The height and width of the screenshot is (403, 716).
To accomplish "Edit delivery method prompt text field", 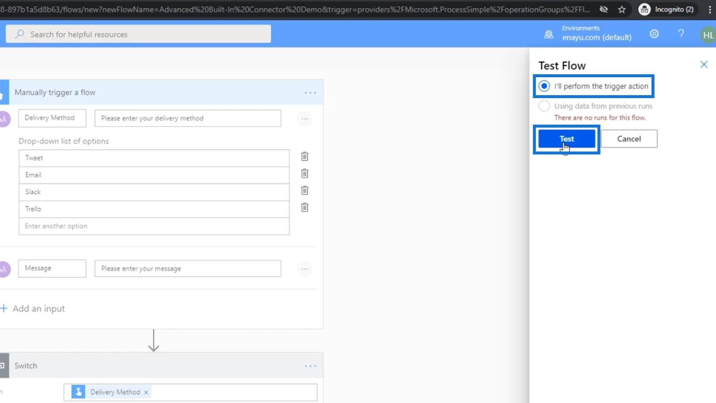I will (188, 118).
